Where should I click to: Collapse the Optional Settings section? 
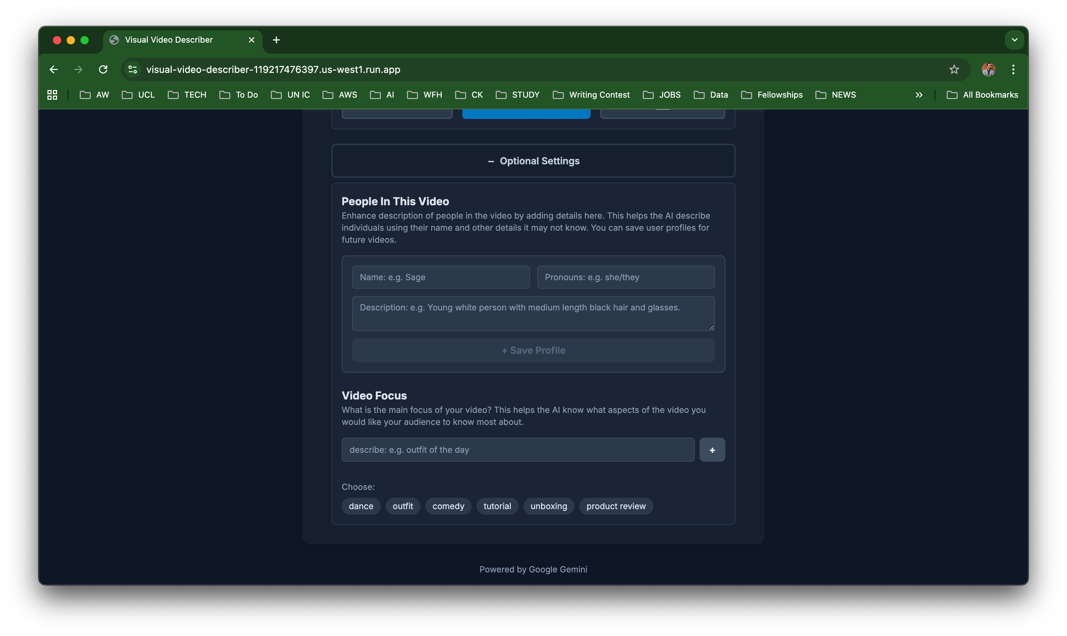pos(533,161)
